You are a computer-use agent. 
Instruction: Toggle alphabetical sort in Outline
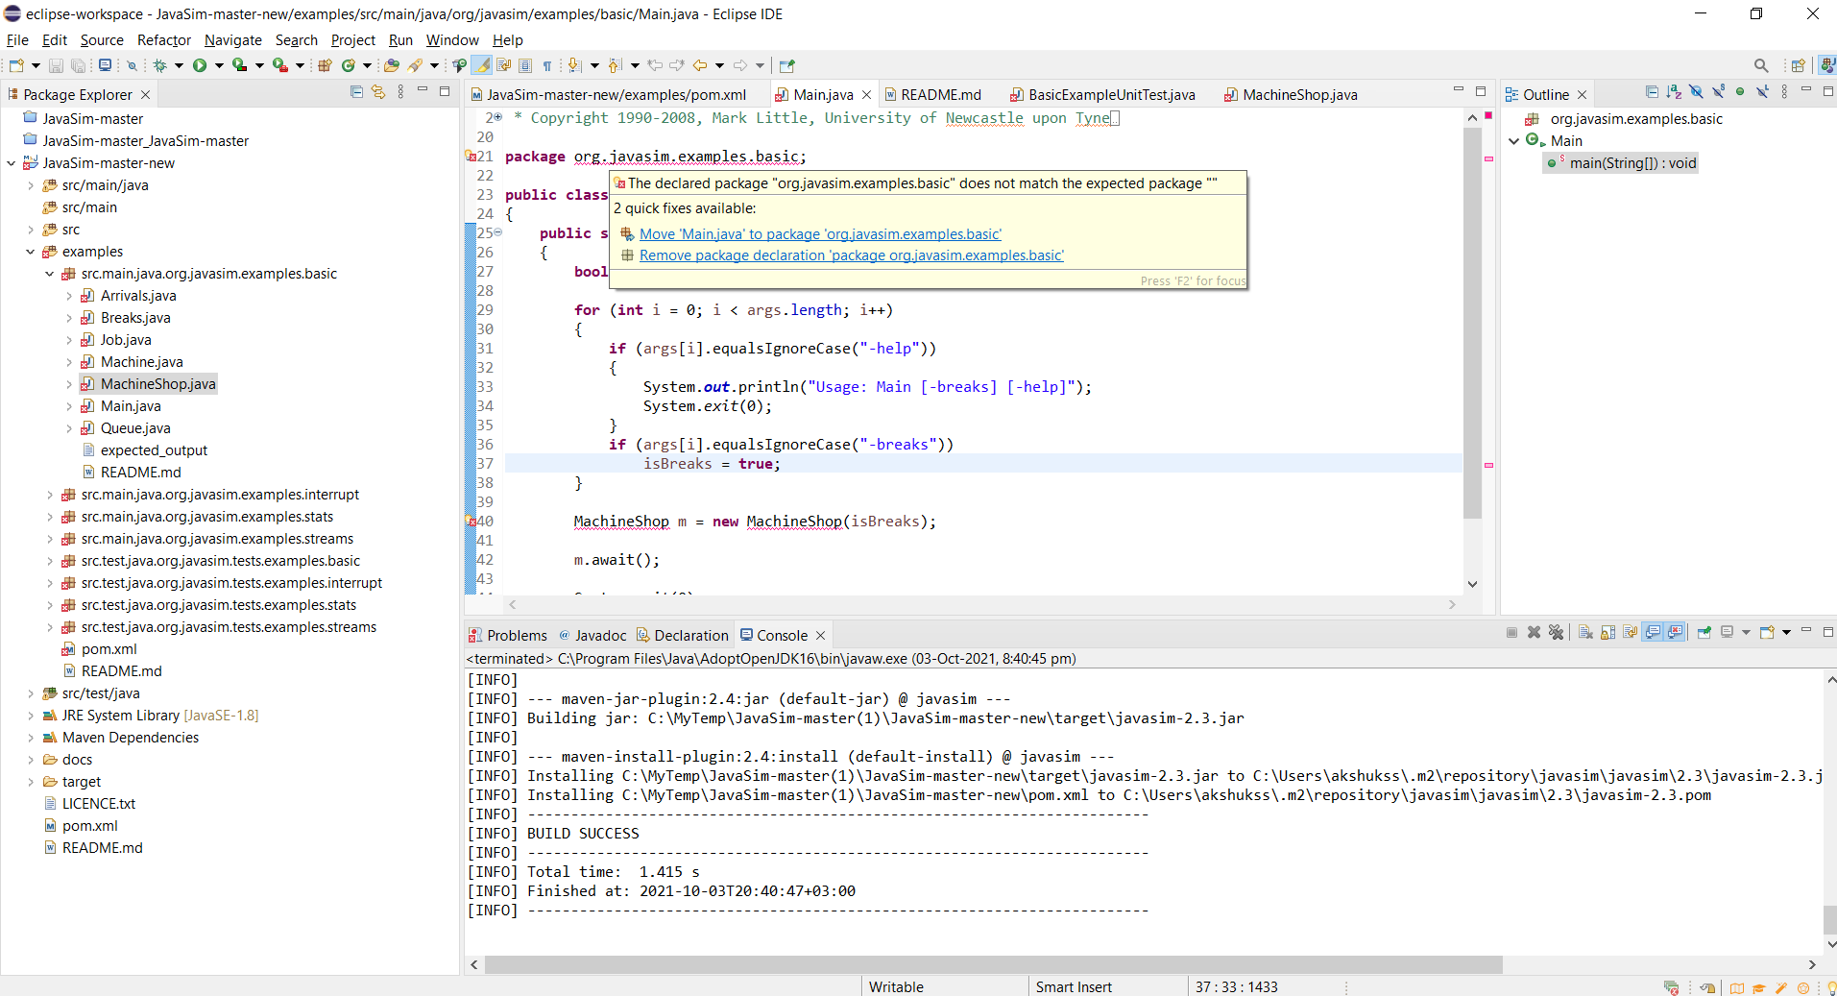pos(1674,92)
